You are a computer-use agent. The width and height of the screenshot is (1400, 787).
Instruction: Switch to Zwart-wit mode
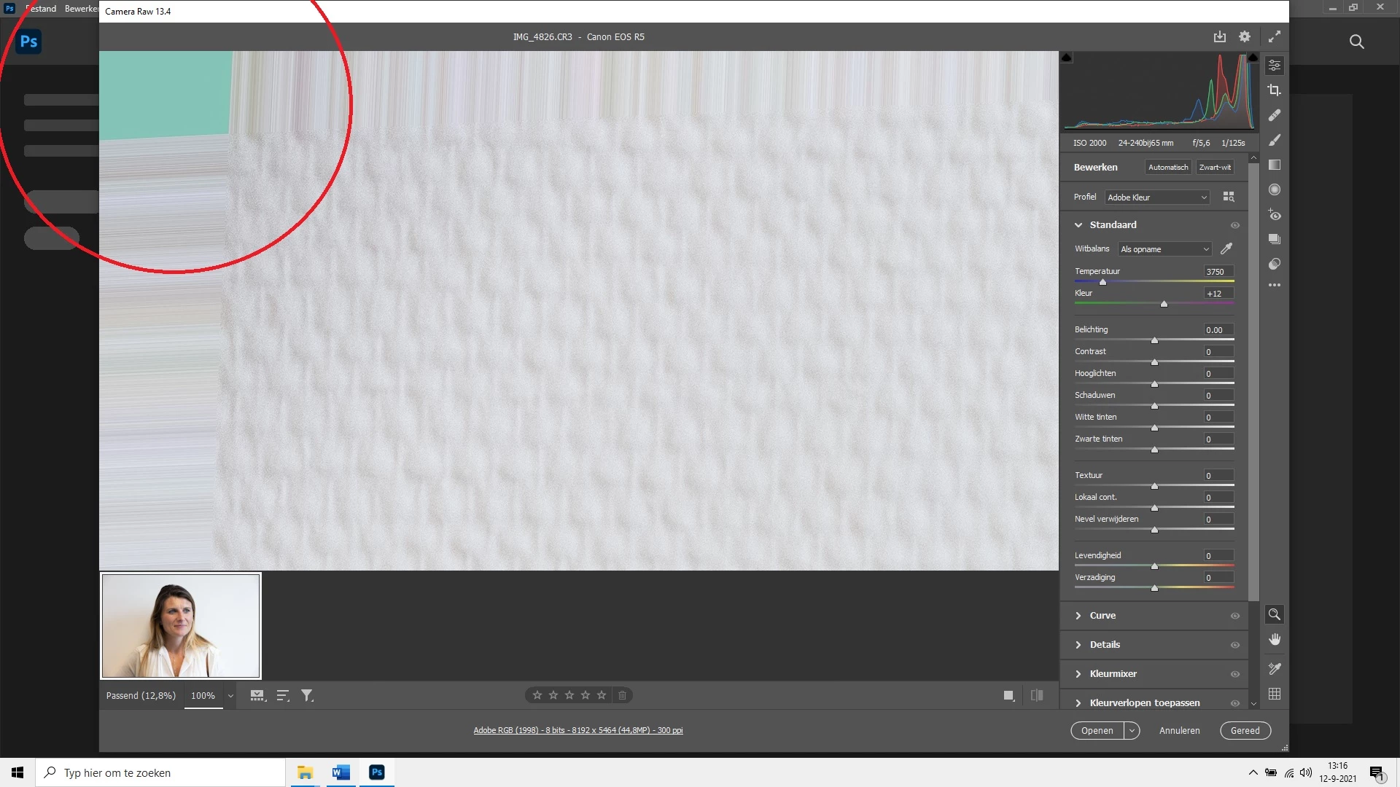click(1215, 168)
